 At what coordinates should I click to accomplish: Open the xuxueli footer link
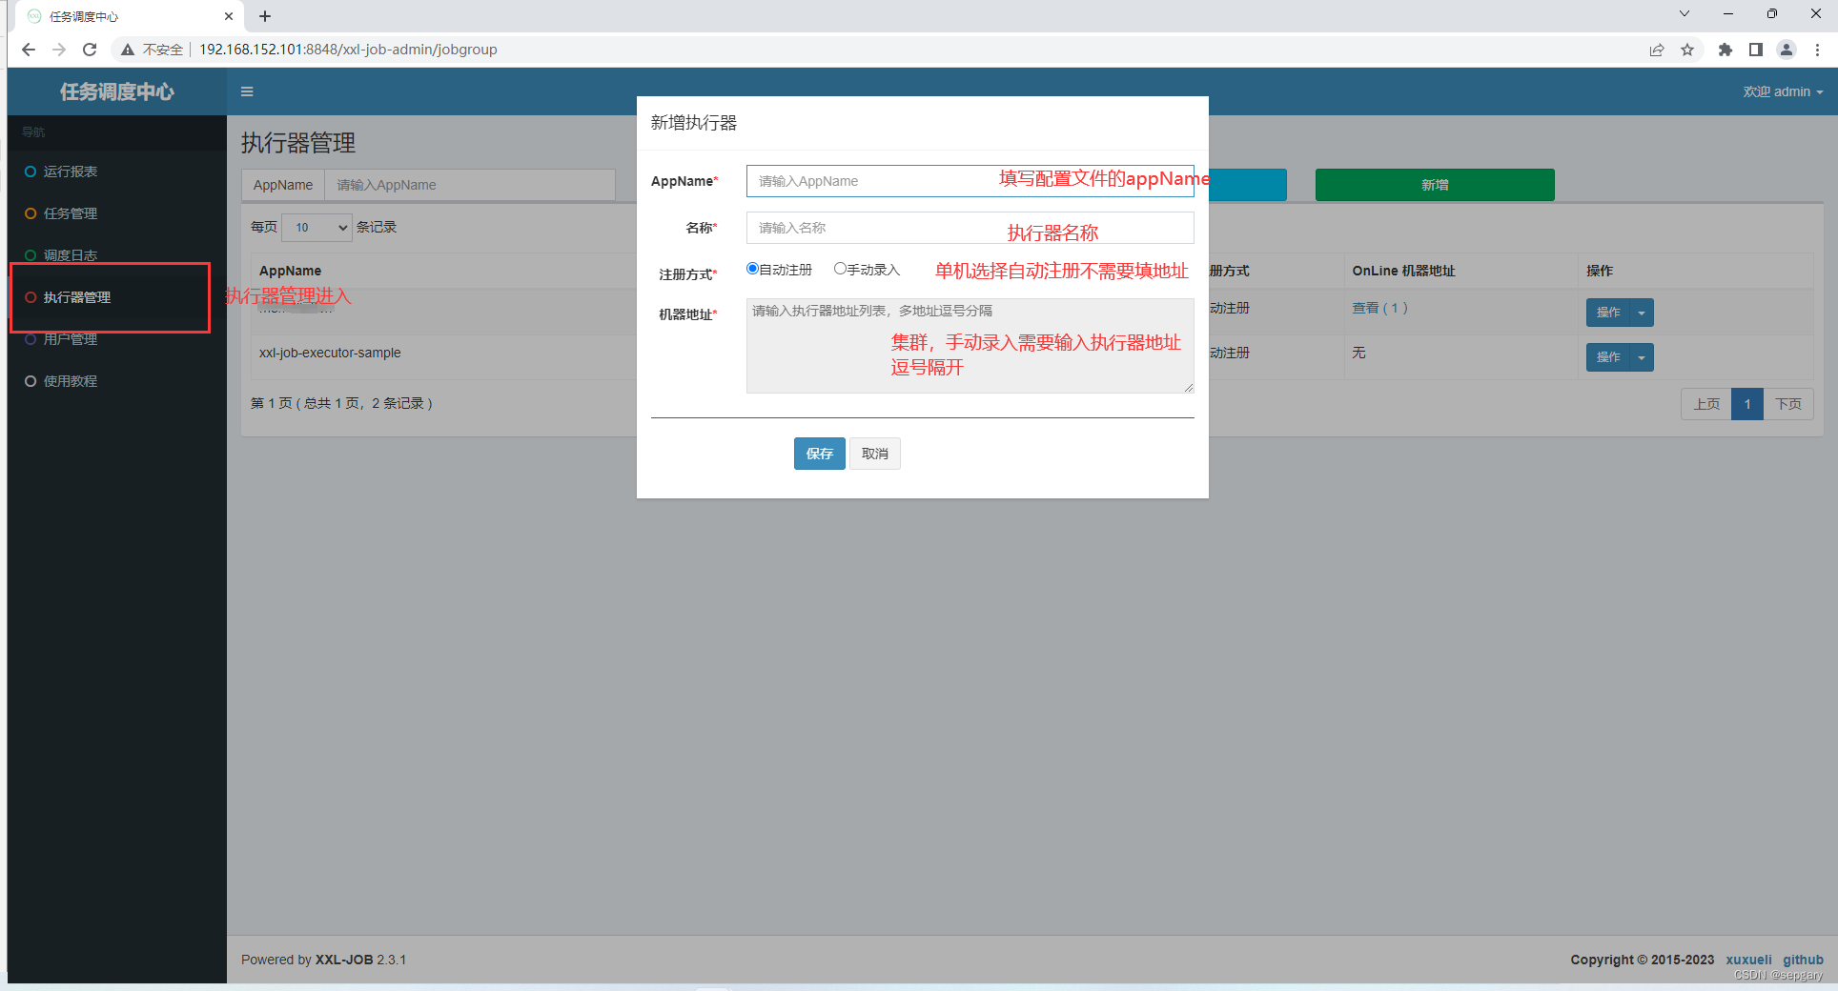coord(1748,960)
